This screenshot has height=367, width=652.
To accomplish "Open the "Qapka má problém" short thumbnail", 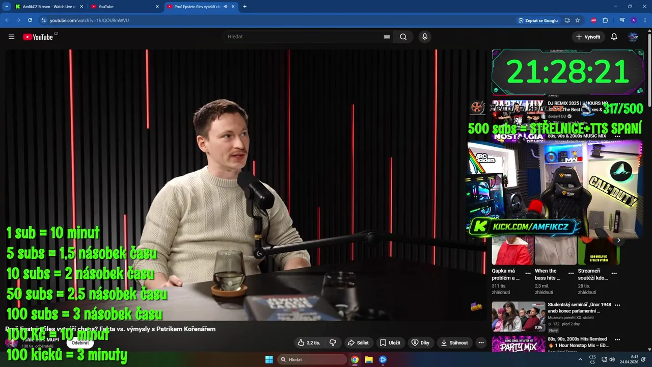I will pyautogui.click(x=512, y=250).
